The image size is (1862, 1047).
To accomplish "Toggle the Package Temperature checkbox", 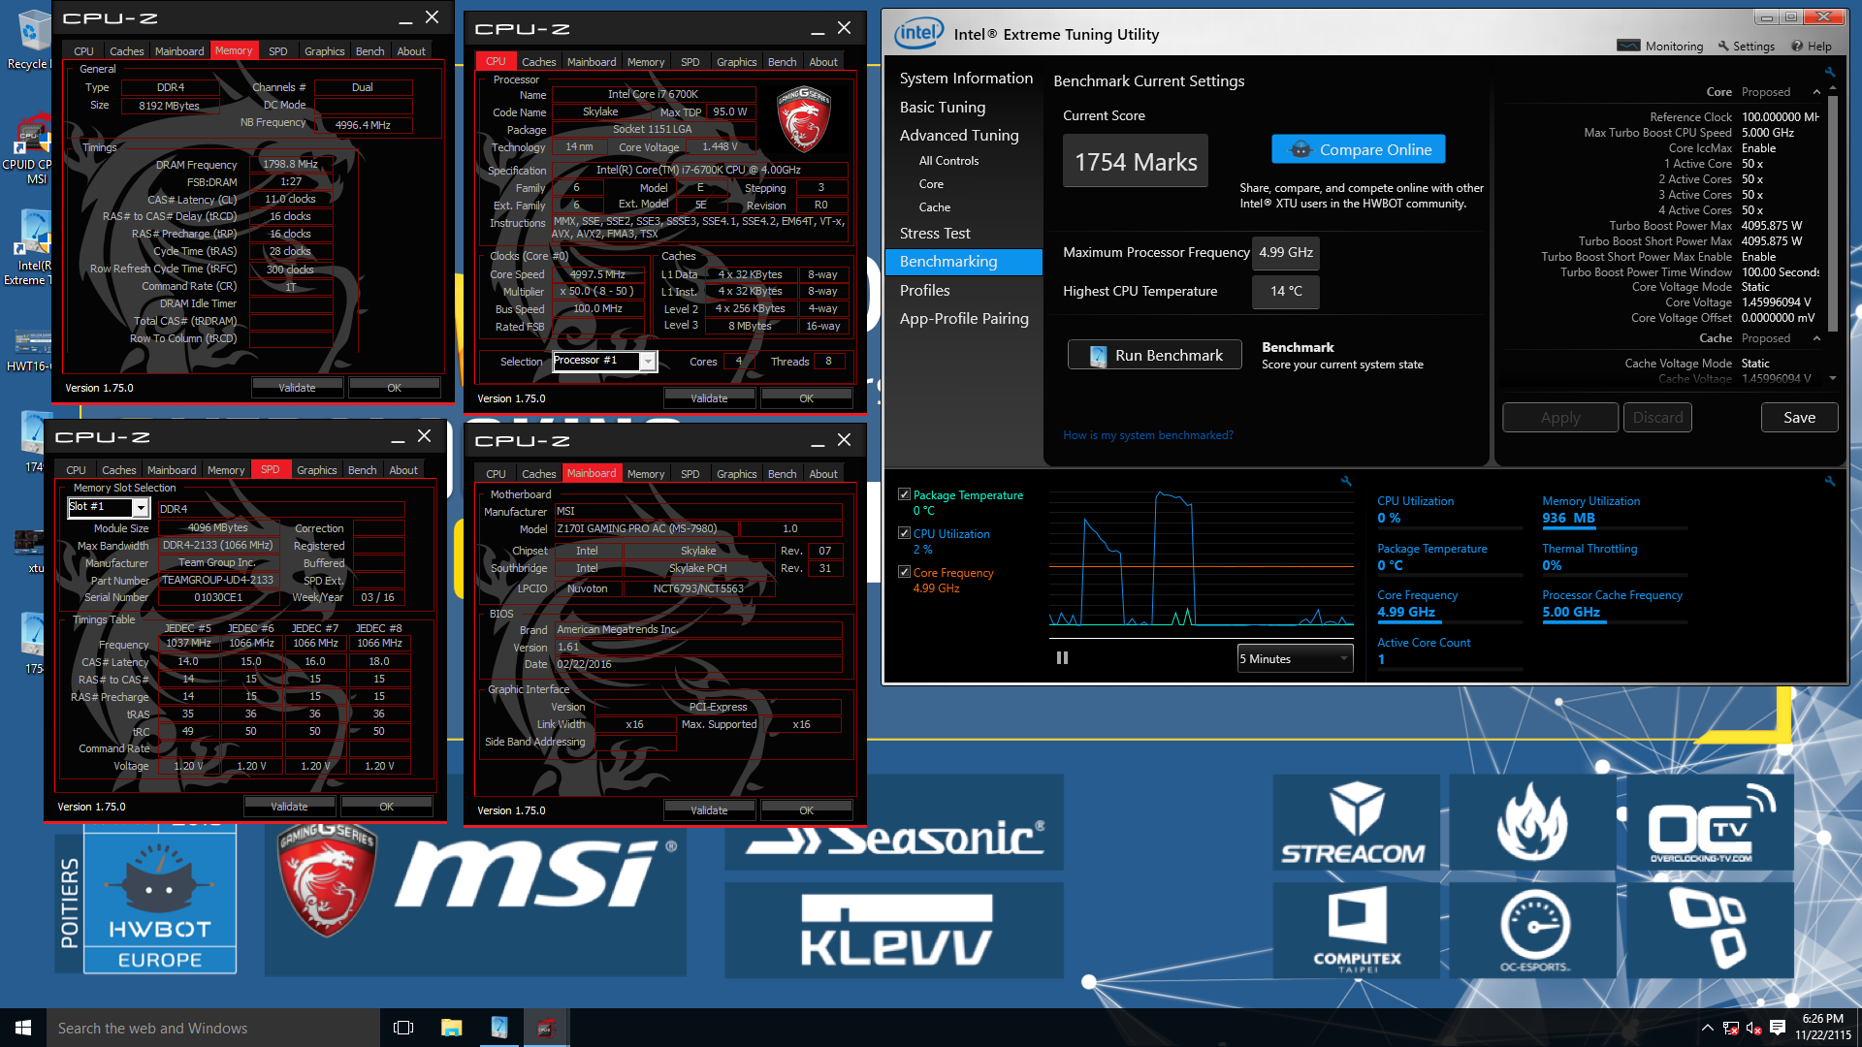I will (x=904, y=494).
